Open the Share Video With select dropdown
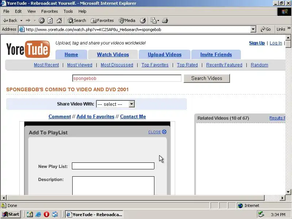Viewport: 292px width, 219px height. click(115, 104)
